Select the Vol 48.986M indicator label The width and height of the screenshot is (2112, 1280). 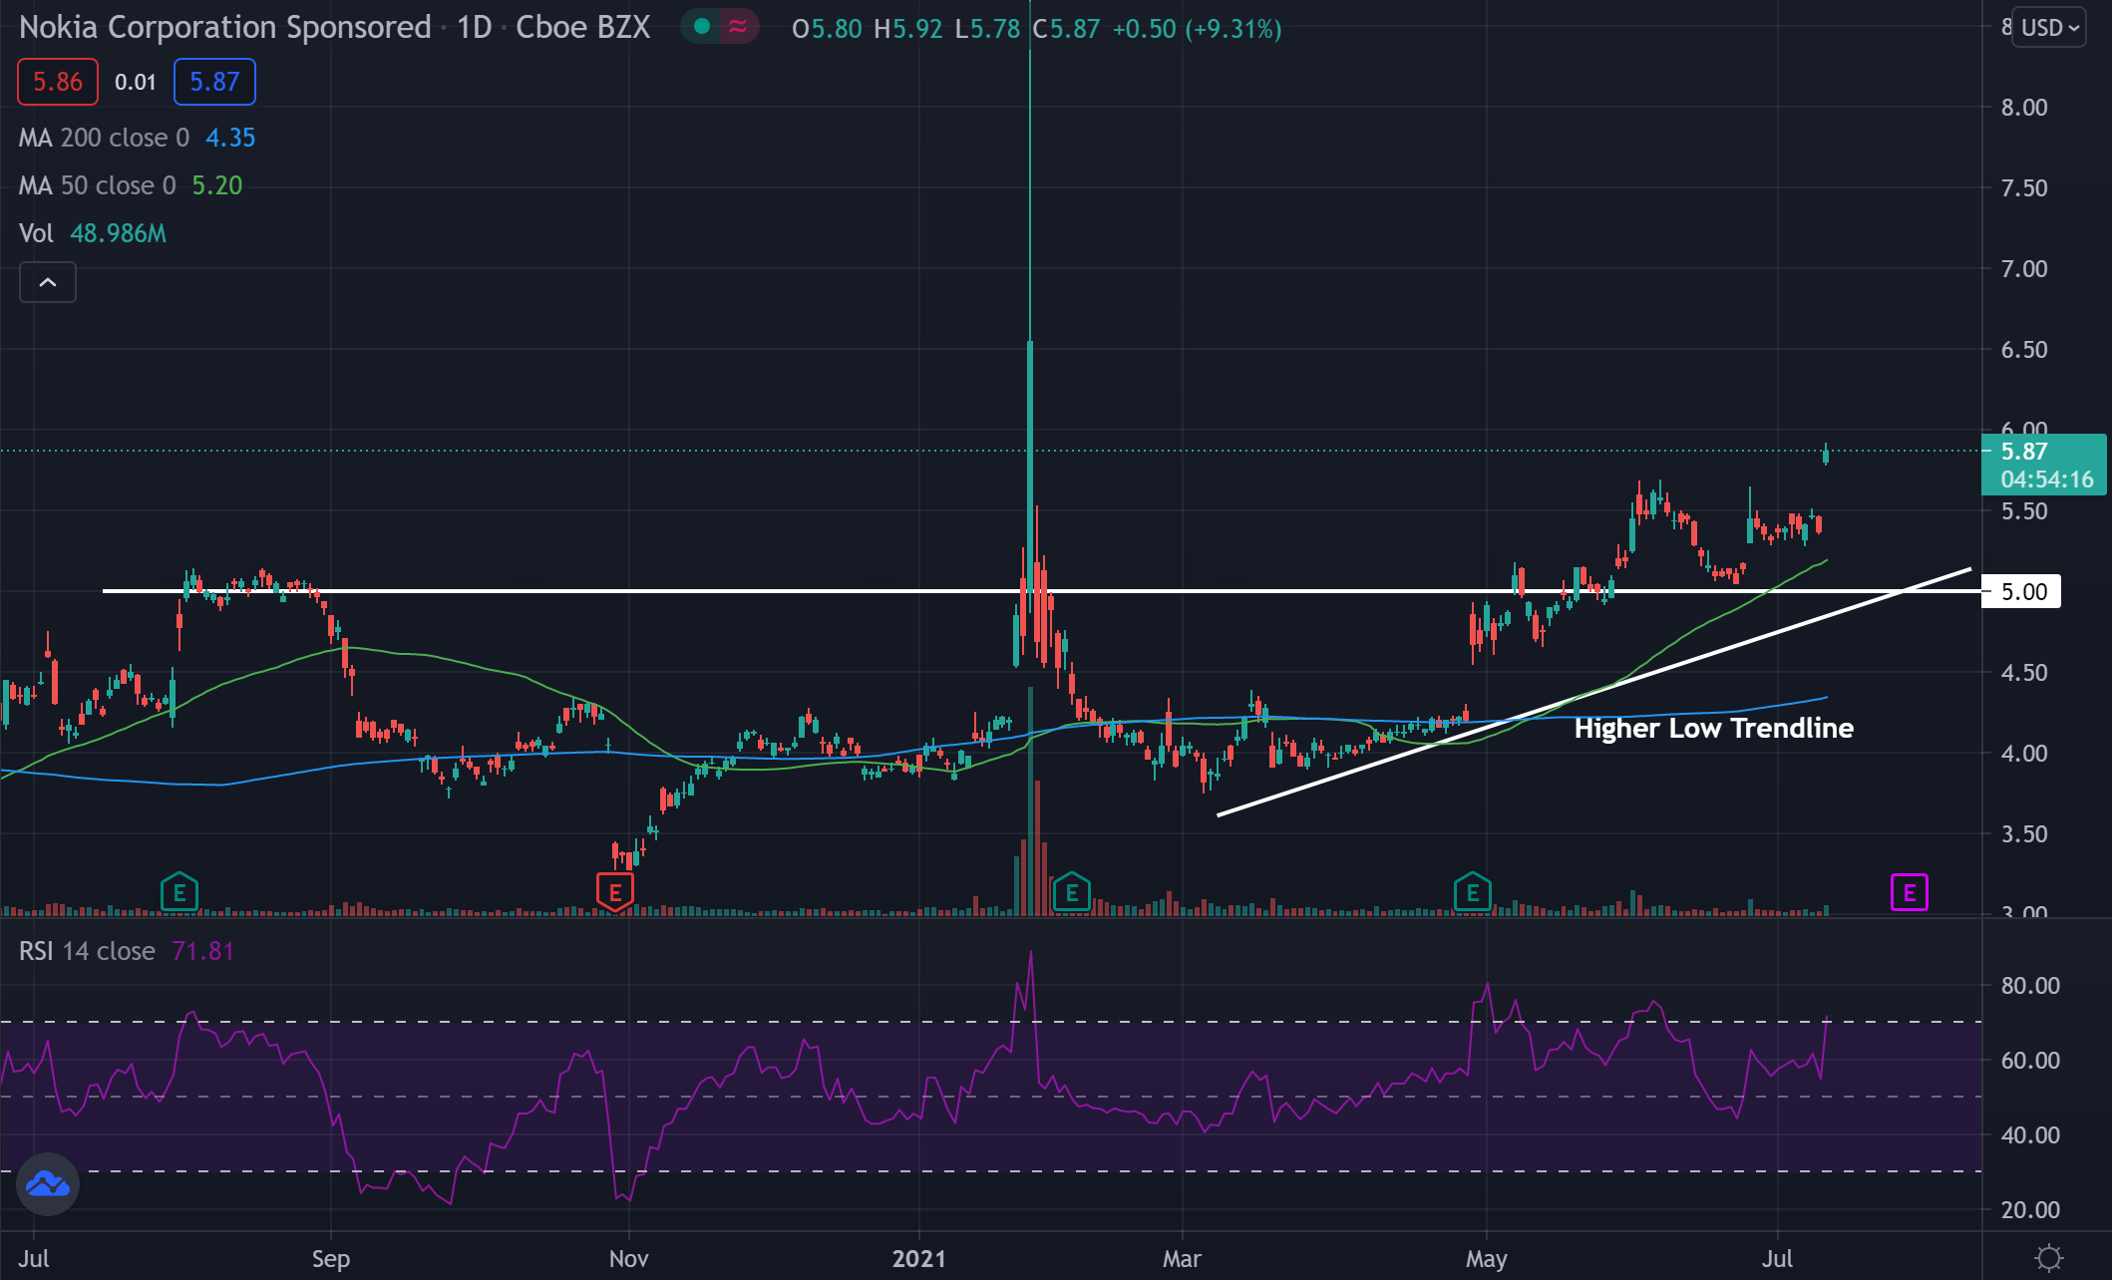point(93,233)
